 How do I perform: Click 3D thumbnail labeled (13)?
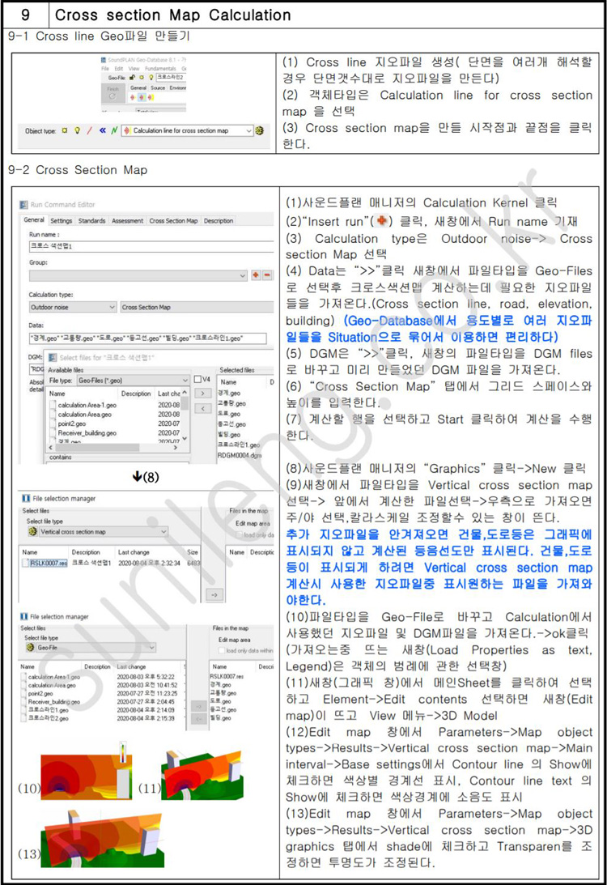104,839
